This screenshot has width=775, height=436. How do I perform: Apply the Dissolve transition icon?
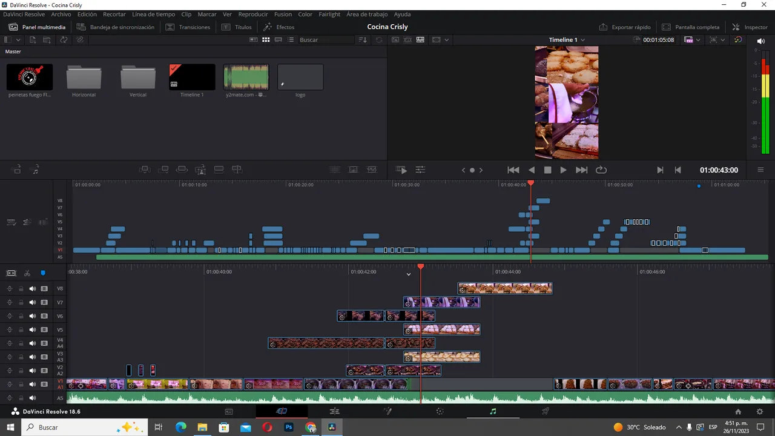pyautogui.click(x=354, y=170)
